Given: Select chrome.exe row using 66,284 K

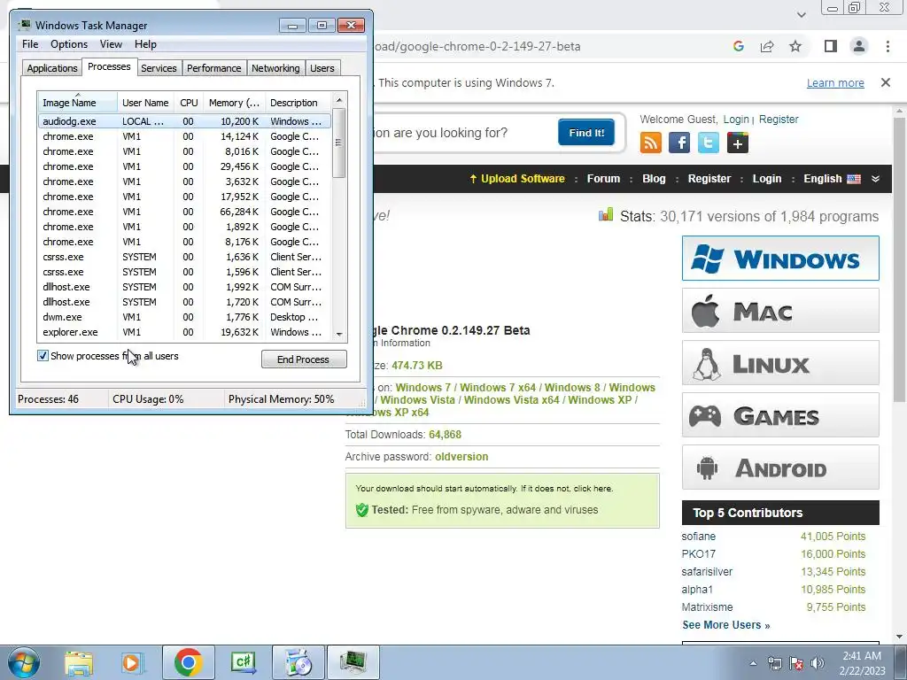Looking at the screenshot, I should pos(184,212).
